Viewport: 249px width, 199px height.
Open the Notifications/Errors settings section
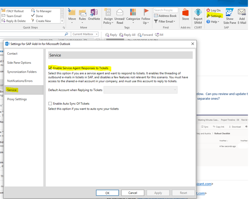tap(20, 81)
